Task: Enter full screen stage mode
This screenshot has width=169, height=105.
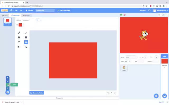Action: pyautogui.click(x=166, y=15)
